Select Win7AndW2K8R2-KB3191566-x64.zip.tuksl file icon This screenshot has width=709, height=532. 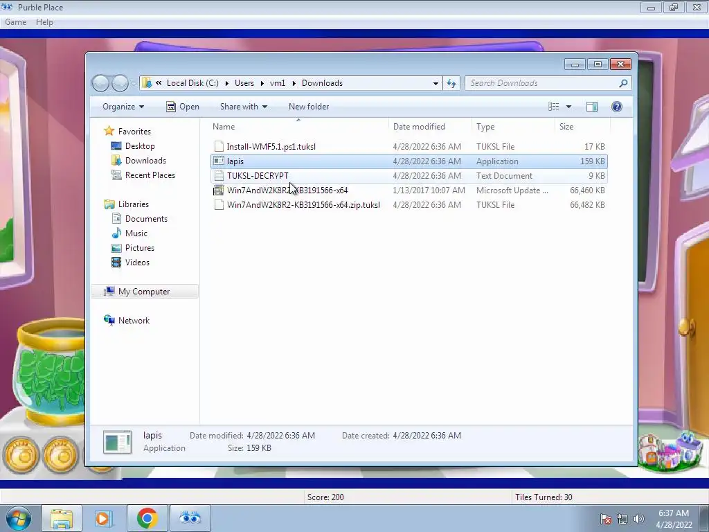(219, 205)
